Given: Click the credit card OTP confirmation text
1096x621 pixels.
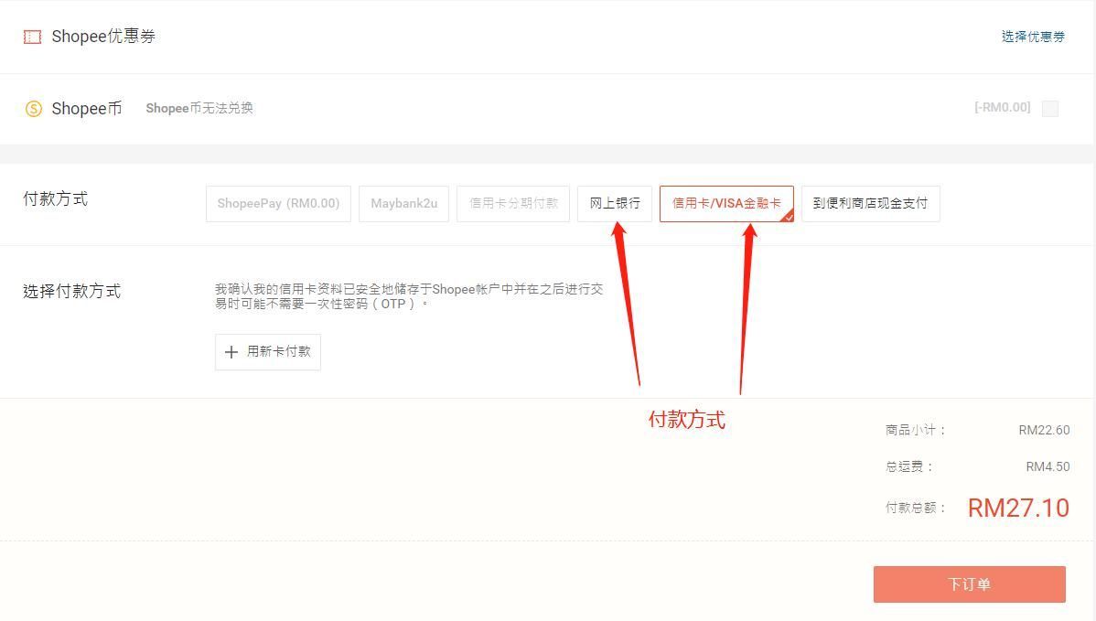Looking at the screenshot, I should (x=409, y=296).
